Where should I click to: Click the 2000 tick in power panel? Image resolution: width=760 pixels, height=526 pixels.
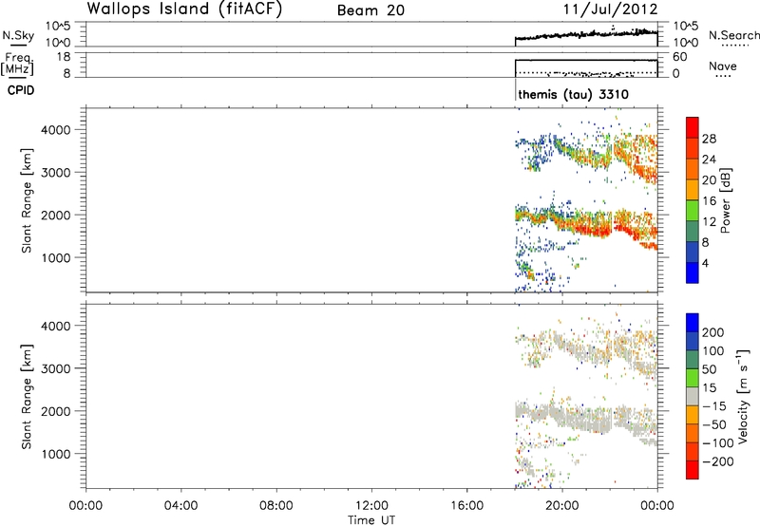(56, 215)
